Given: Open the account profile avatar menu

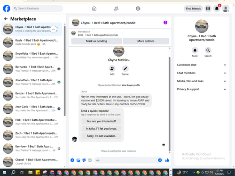Looking at the screenshot, I should pyautogui.click(x=226, y=8).
